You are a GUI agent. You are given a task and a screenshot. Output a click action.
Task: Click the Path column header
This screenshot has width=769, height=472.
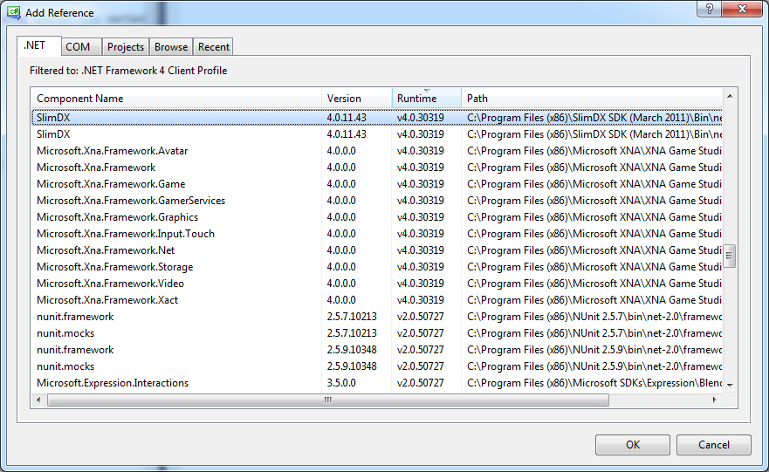click(x=592, y=99)
